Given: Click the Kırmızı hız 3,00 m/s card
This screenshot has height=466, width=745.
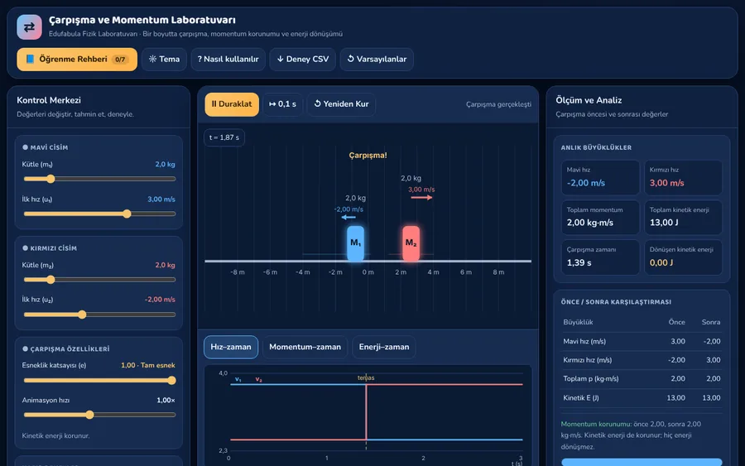Looking at the screenshot, I should coord(683,177).
